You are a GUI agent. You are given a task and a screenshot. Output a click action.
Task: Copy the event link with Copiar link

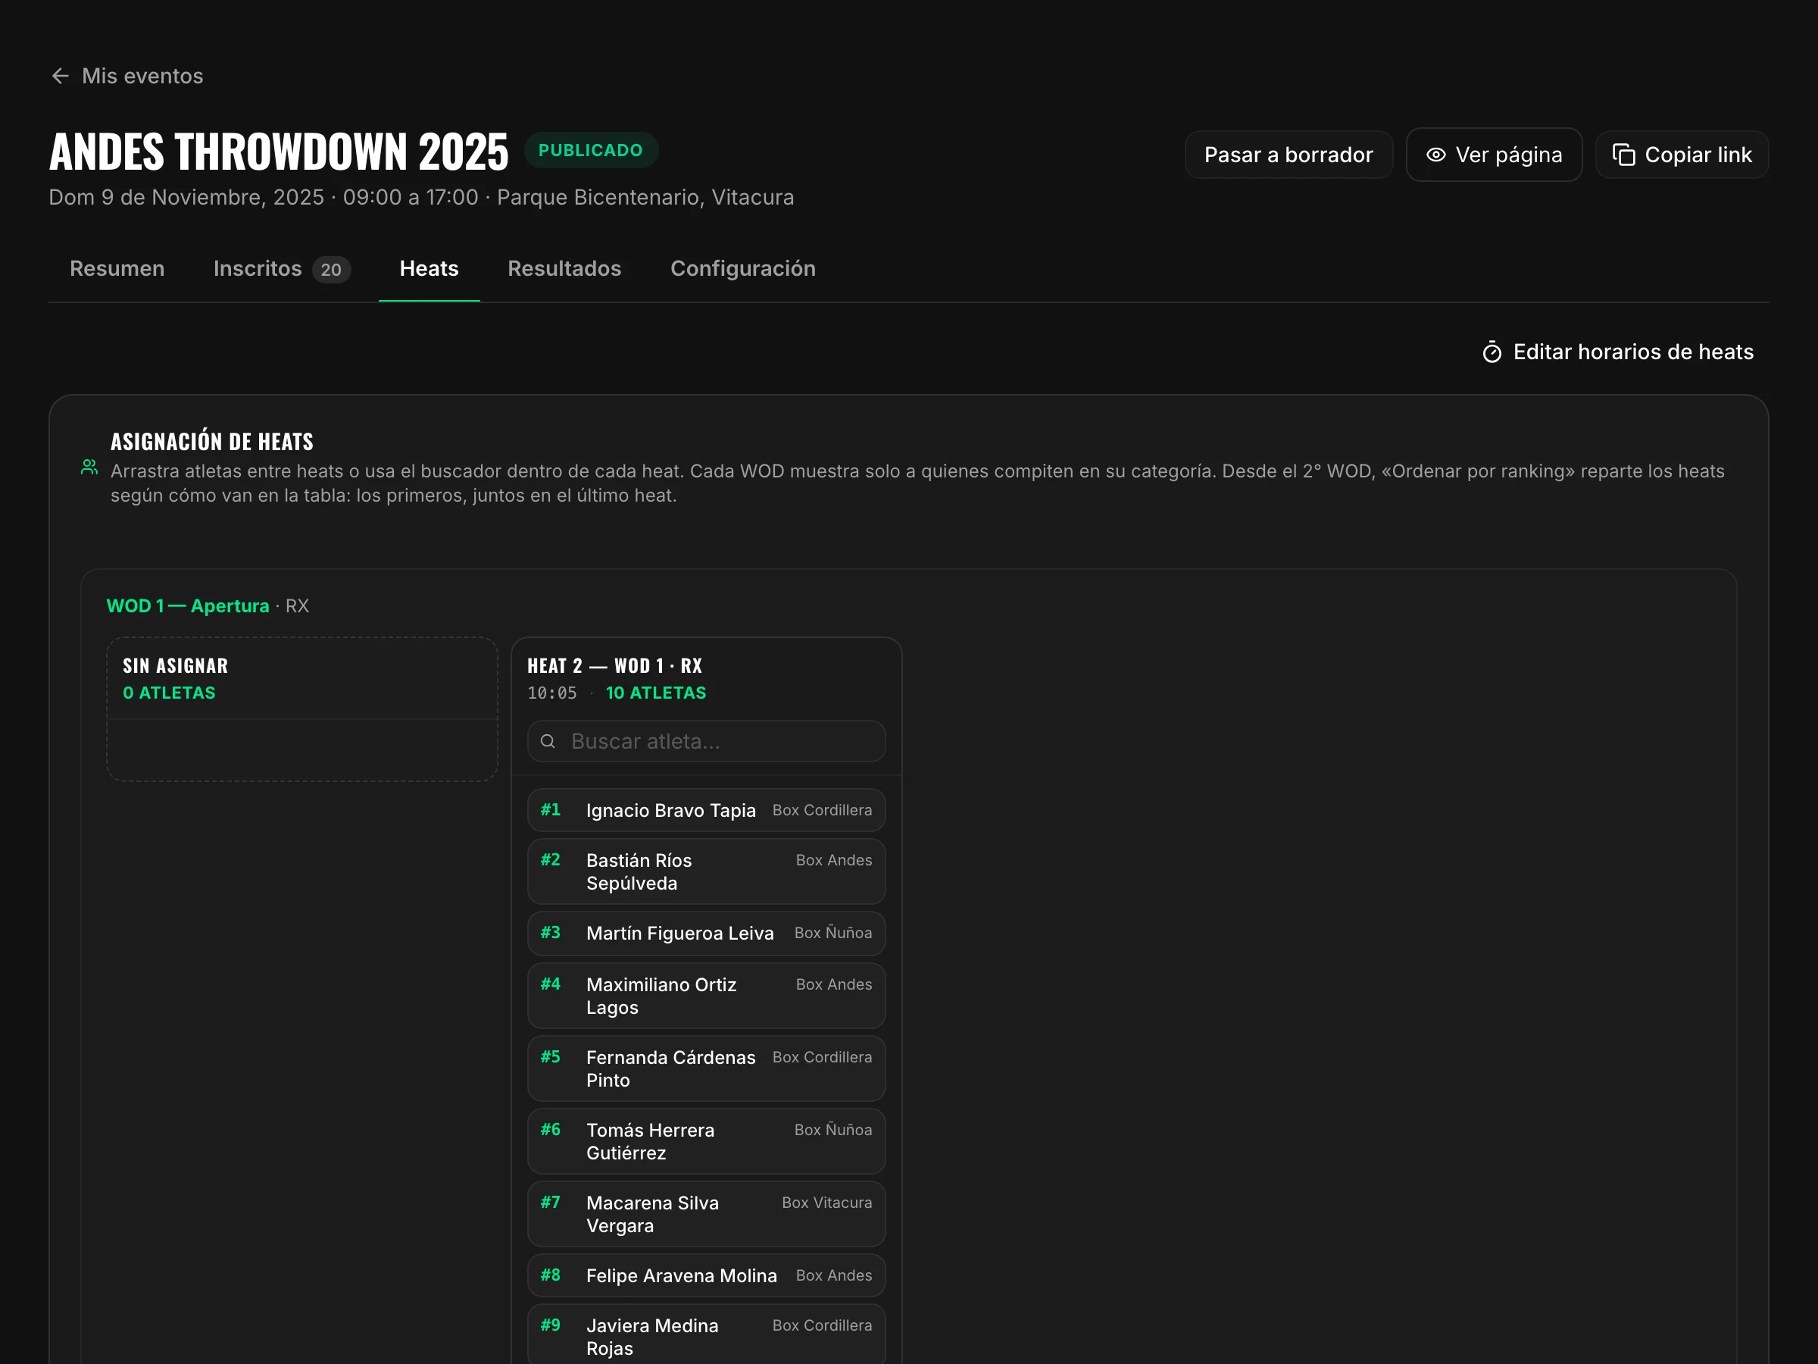[1681, 155]
